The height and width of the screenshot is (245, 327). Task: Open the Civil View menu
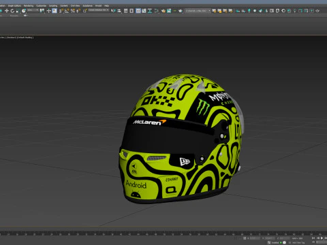click(x=75, y=5)
